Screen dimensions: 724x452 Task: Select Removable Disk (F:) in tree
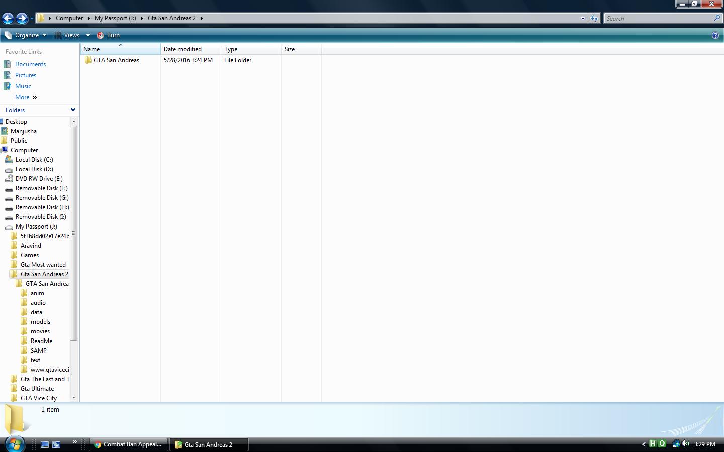click(x=41, y=188)
